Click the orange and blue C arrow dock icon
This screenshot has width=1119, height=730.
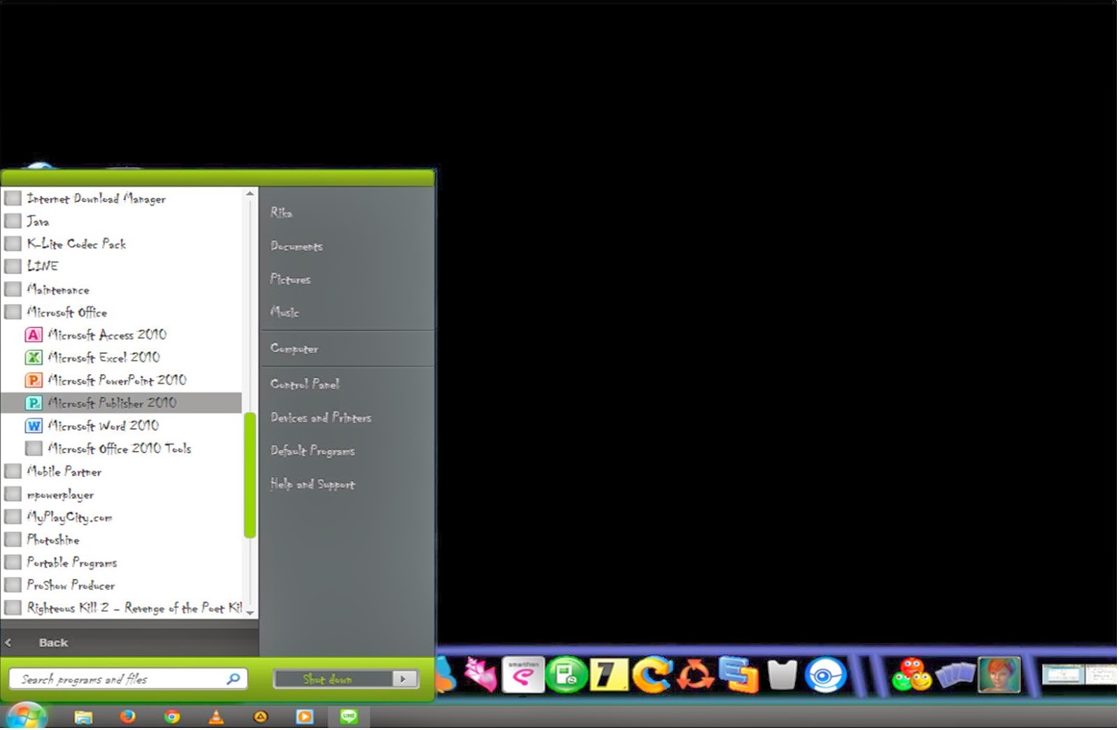[x=652, y=675]
